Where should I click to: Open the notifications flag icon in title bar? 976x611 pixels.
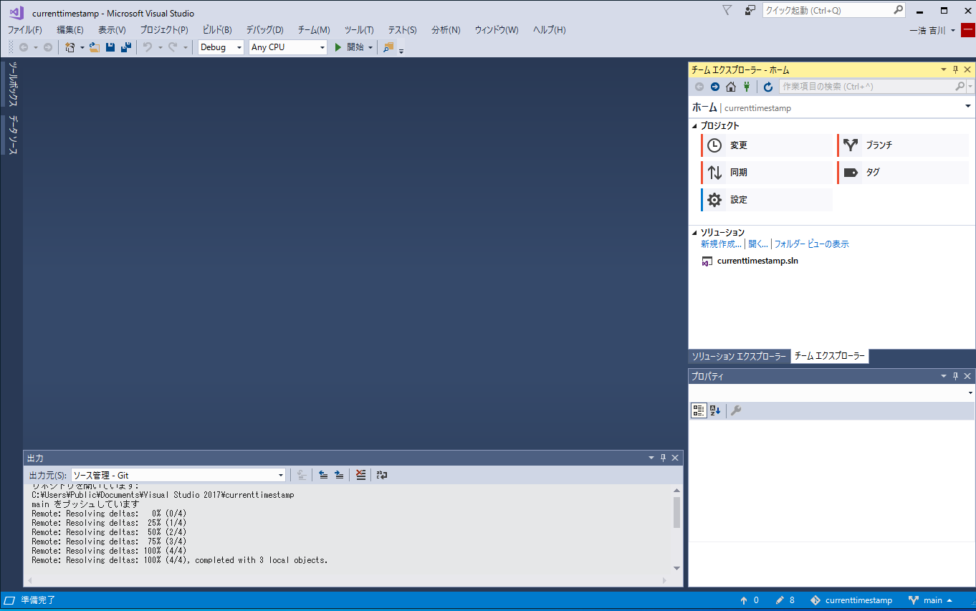pos(727,11)
